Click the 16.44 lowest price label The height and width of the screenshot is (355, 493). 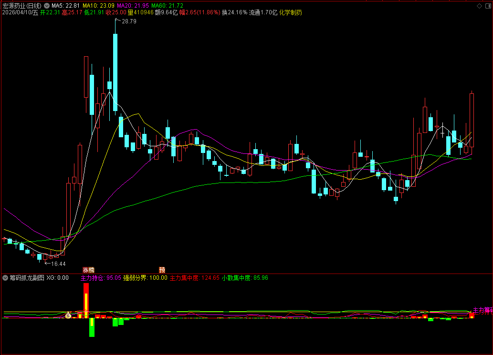[58, 264]
